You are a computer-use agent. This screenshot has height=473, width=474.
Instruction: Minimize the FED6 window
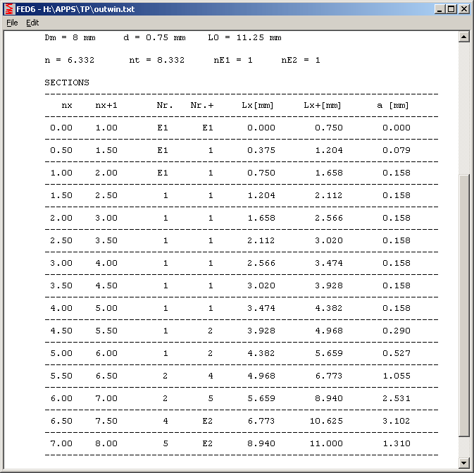click(x=440, y=9)
